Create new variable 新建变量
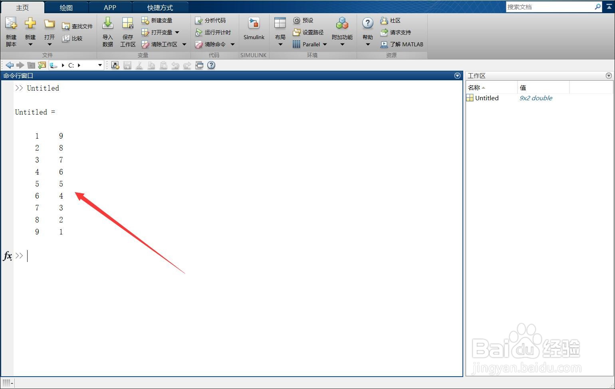615x389 pixels. pos(157,20)
